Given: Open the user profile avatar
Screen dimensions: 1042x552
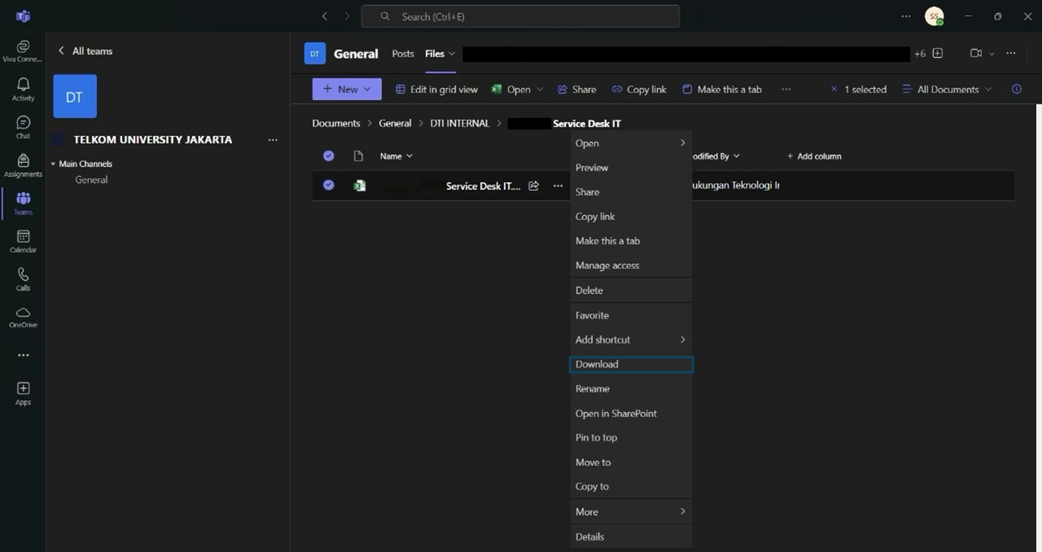Looking at the screenshot, I should point(934,16).
